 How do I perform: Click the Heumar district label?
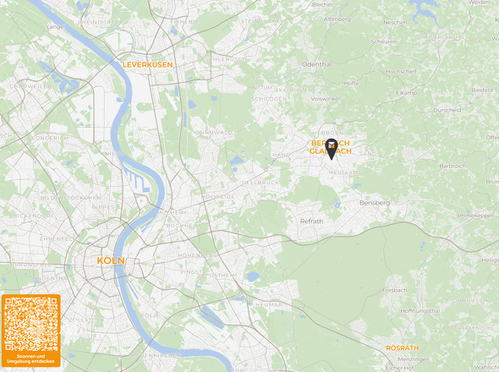(x=269, y=304)
